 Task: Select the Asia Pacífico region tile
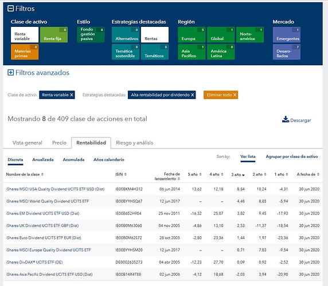click(x=192, y=52)
